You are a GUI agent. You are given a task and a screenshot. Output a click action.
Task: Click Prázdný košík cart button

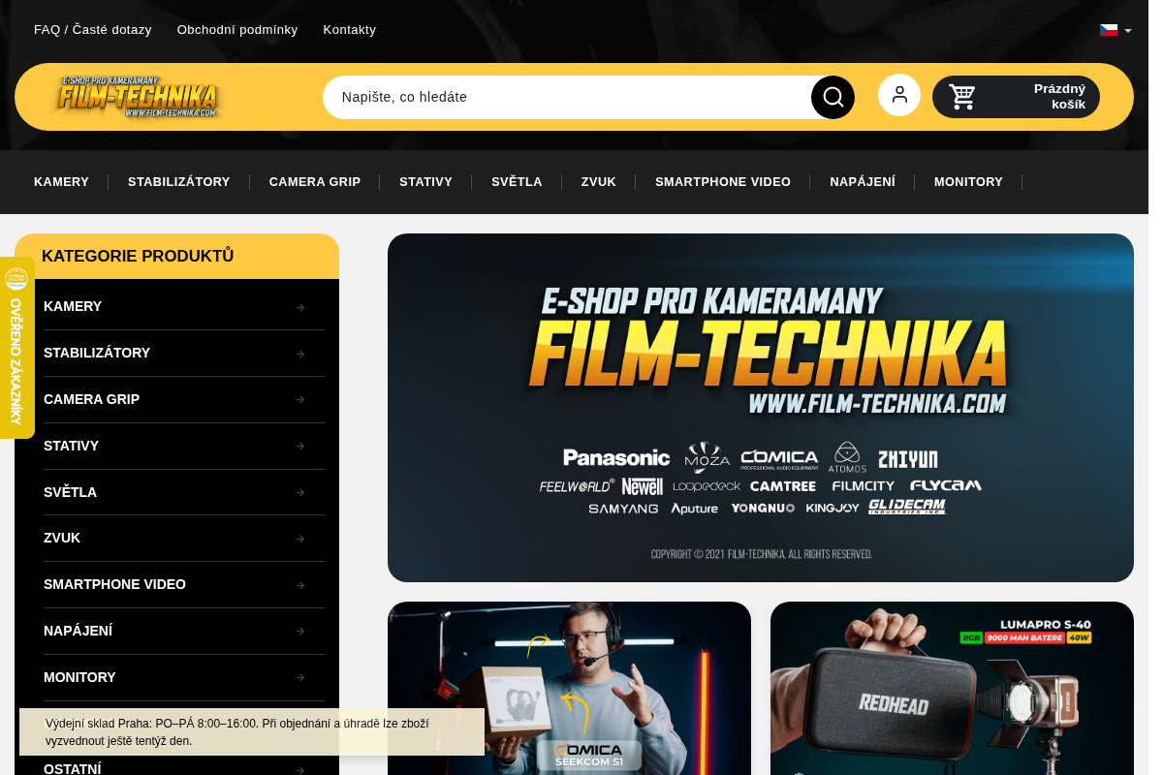tap(1016, 97)
